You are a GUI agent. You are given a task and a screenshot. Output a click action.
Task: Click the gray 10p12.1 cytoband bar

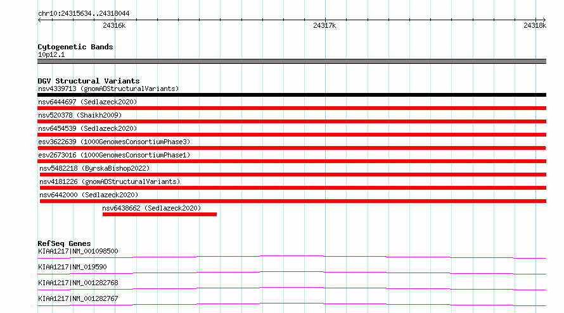[x=292, y=61]
